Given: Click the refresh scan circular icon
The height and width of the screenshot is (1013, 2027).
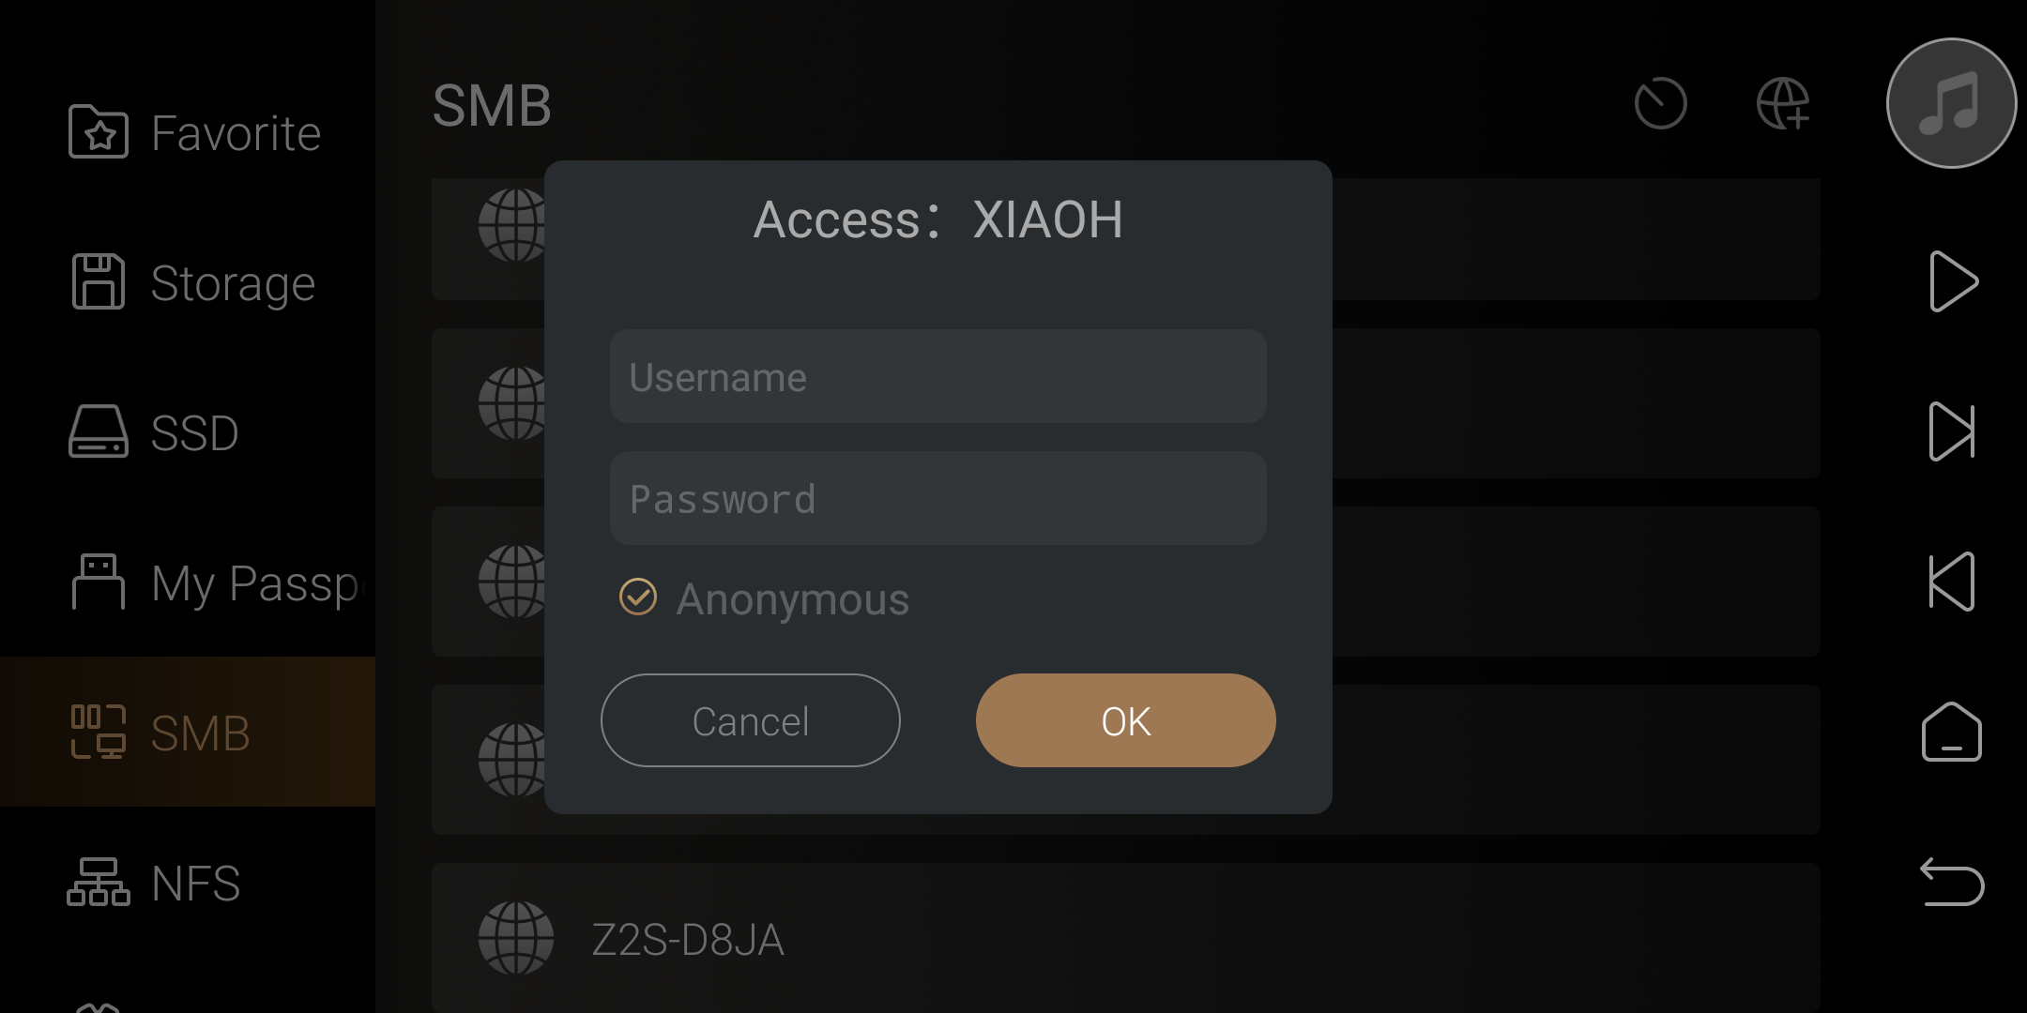Looking at the screenshot, I should 1660,103.
